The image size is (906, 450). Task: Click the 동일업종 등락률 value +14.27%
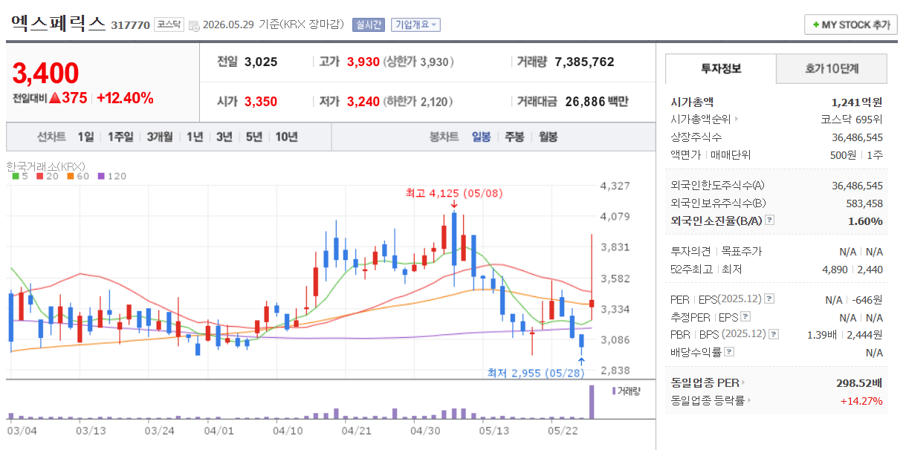(861, 401)
